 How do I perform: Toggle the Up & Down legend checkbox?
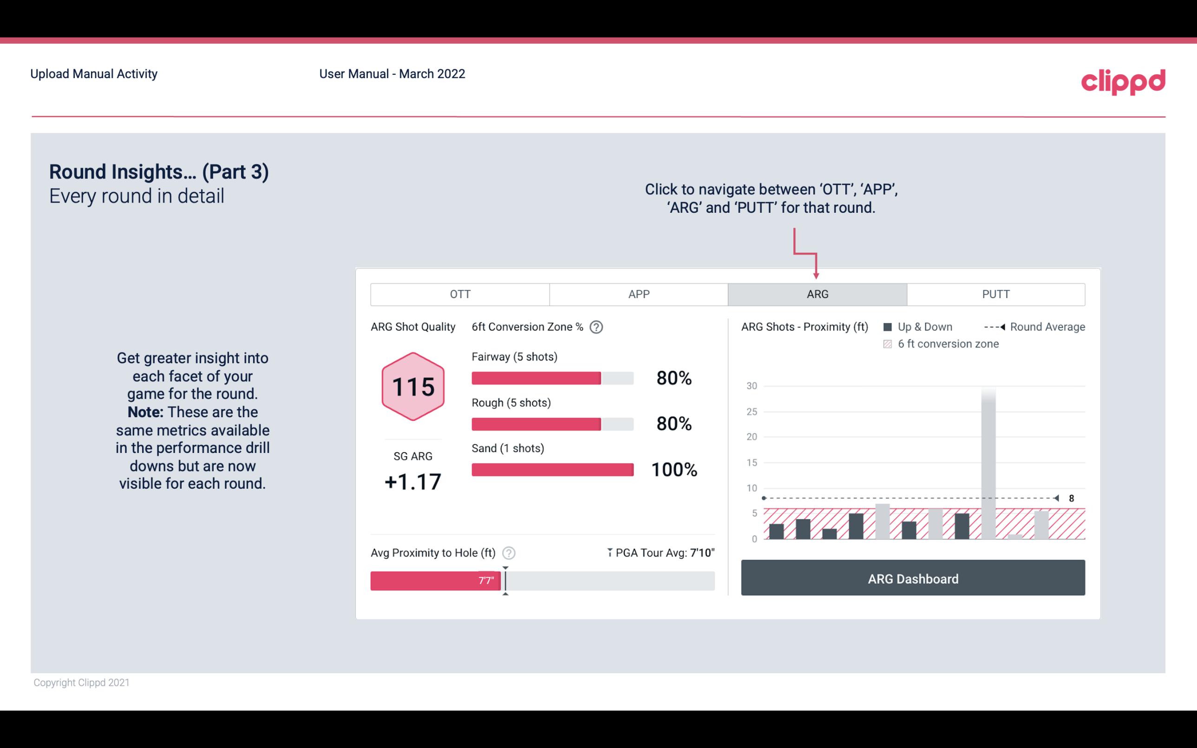pyautogui.click(x=890, y=327)
